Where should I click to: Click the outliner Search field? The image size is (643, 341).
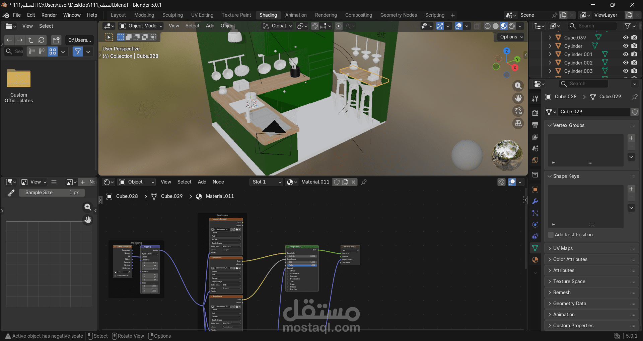[592, 26]
